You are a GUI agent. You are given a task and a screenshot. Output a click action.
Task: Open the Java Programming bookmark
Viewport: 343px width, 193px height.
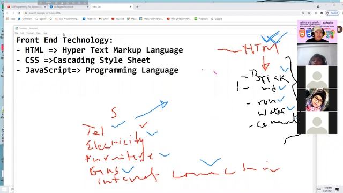click(66, 19)
